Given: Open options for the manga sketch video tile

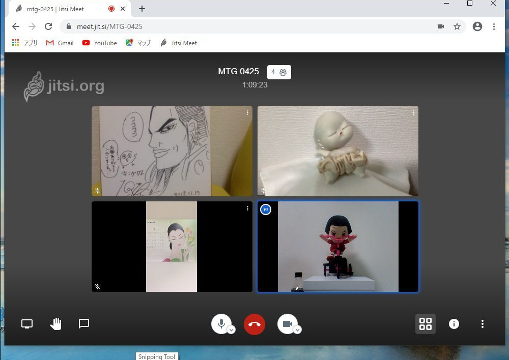Looking at the screenshot, I should pos(247,112).
